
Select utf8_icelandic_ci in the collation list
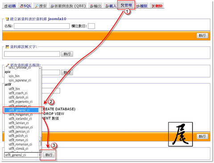(x=21, y=119)
